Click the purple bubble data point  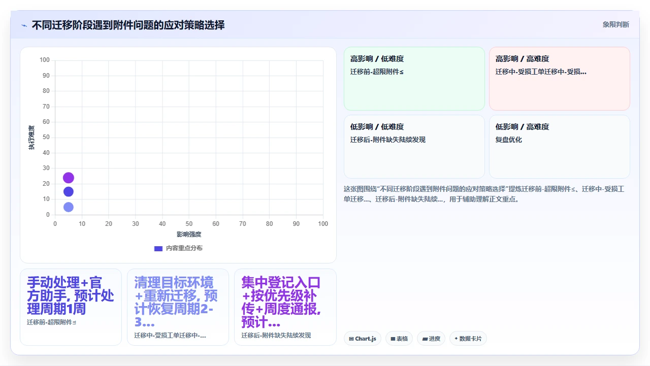click(x=69, y=178)
